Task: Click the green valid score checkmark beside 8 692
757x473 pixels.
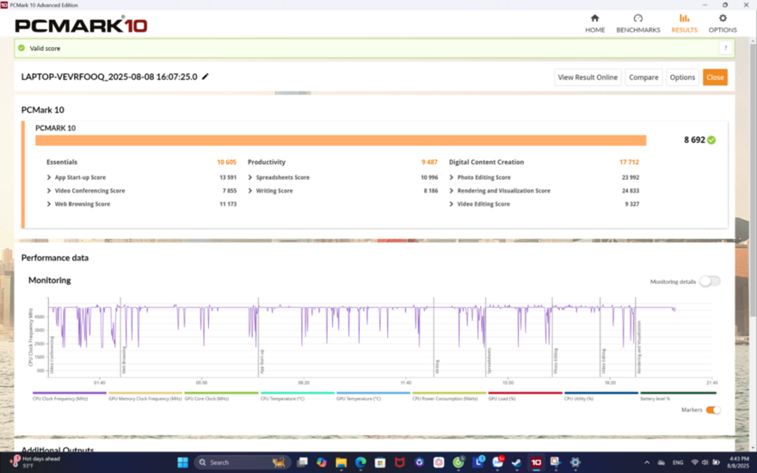Action: 711,139
